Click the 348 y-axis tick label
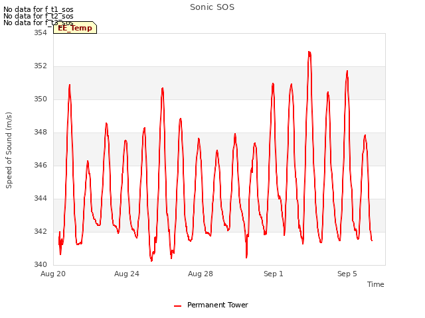Screen dimensions: 425x318 [x=41, y=132]
